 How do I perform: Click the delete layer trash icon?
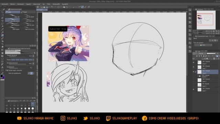pos(219,59)
